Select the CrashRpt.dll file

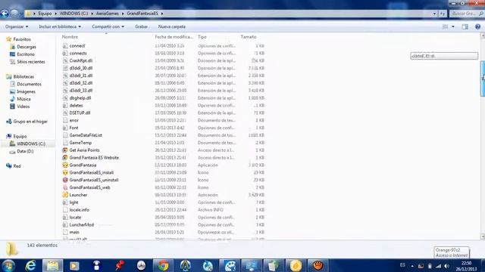81,60
